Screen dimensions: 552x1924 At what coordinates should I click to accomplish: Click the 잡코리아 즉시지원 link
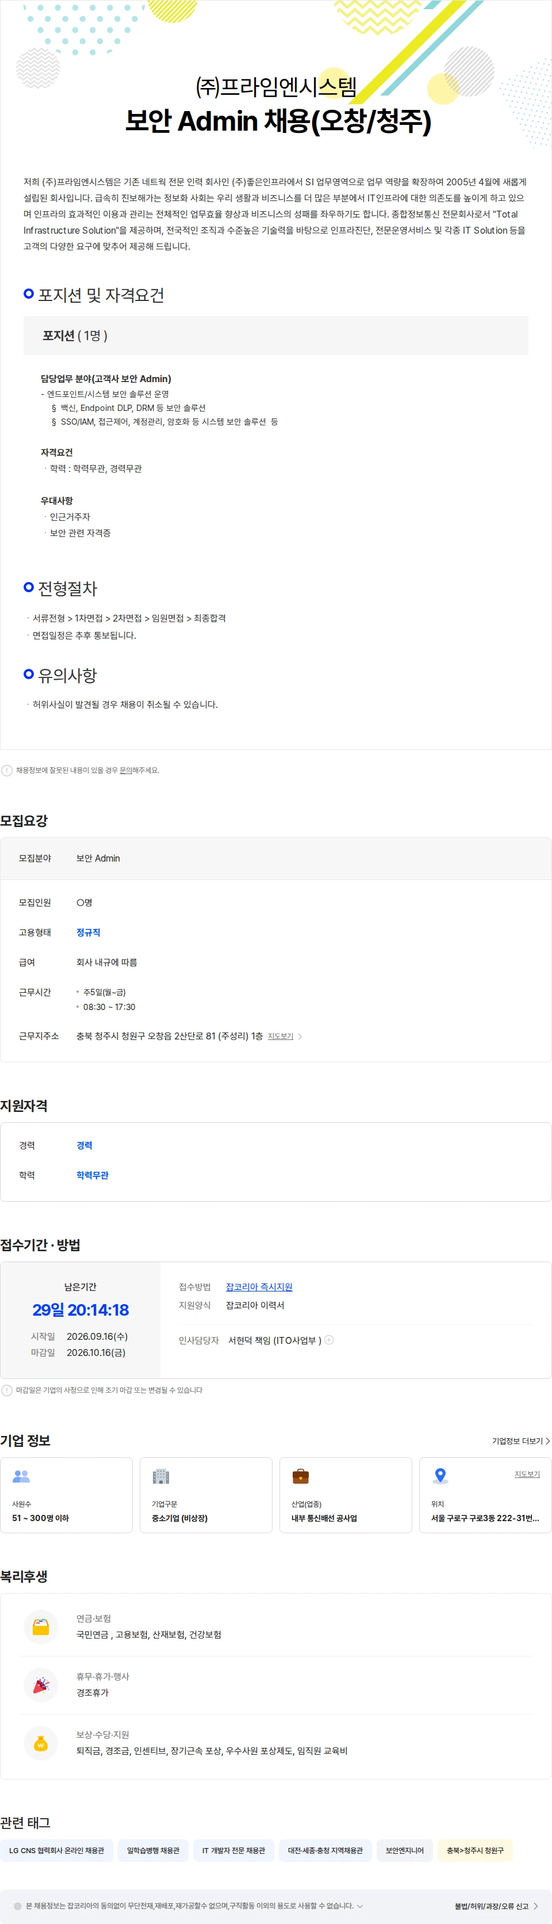pyautogui.click(x=259, y=1287)
